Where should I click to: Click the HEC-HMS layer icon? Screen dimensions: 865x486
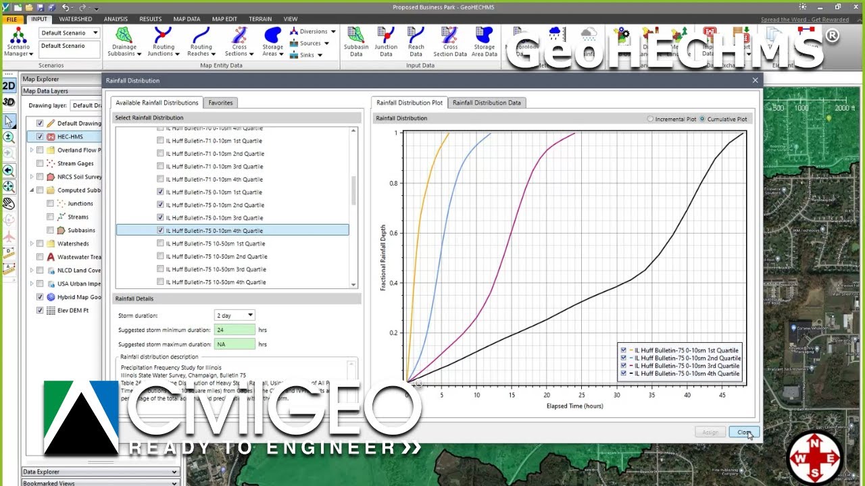pyautogui.click(x=51, y=136)
